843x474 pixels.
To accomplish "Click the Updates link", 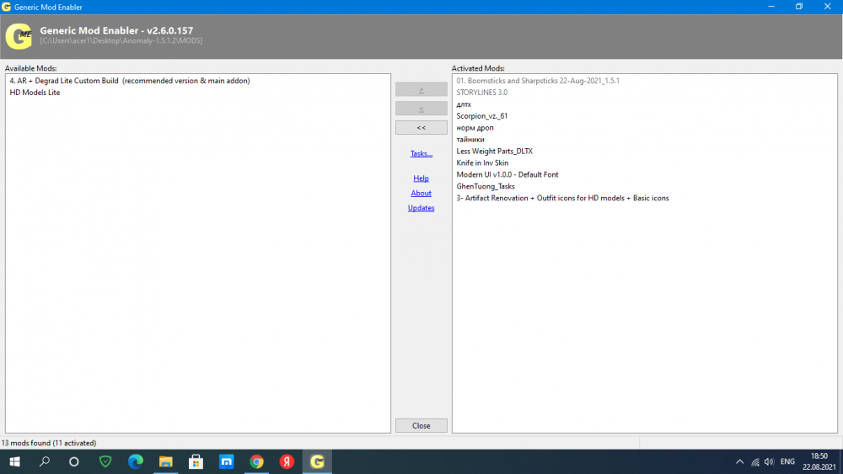I will 421,208.
